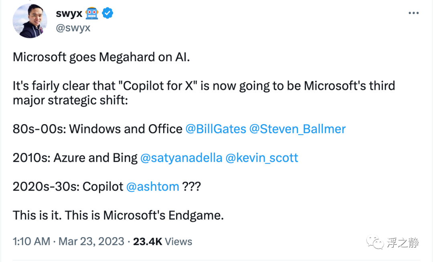The width and height of the screenshot is (433, 262).
Task: Click the 1:10 AM timestamp
Action: tap(31, 242)
